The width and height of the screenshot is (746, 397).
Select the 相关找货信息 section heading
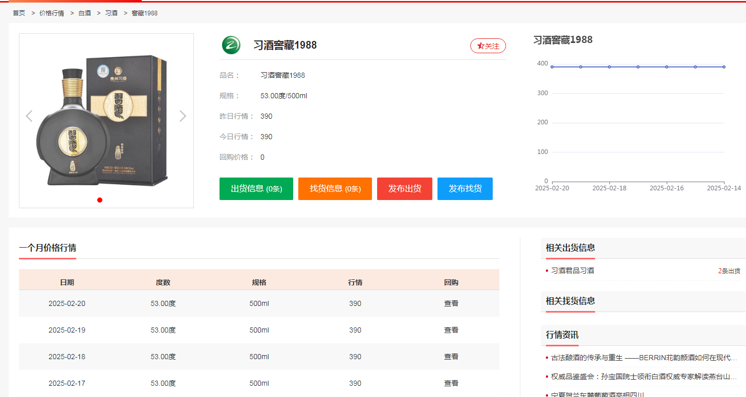tap(571, 301)
